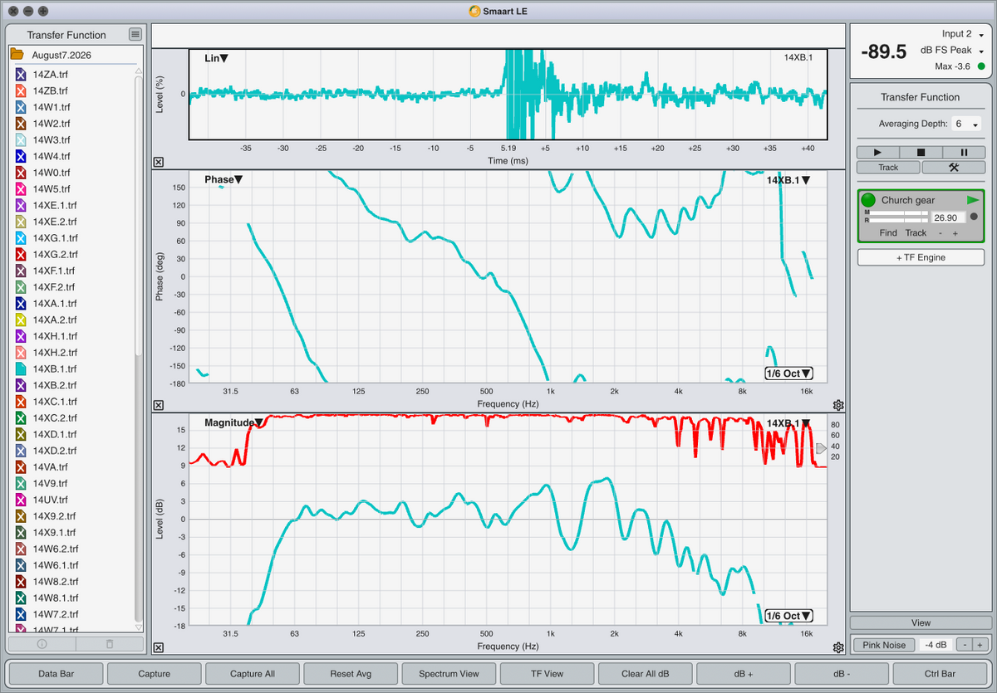Viewport: 997px width, 693px height.
Task: Open the Lin scale dropdown on impulse plot
Action: point(216,58)
